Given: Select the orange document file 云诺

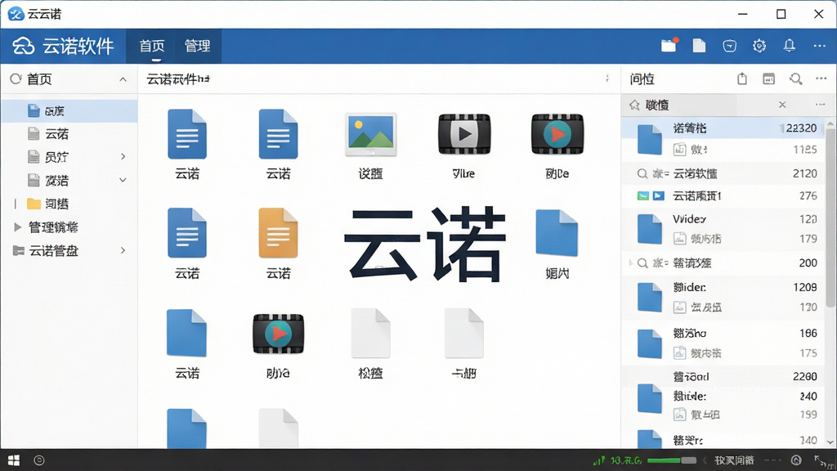Looking at the screenshot, I should (x=278, y=233).
